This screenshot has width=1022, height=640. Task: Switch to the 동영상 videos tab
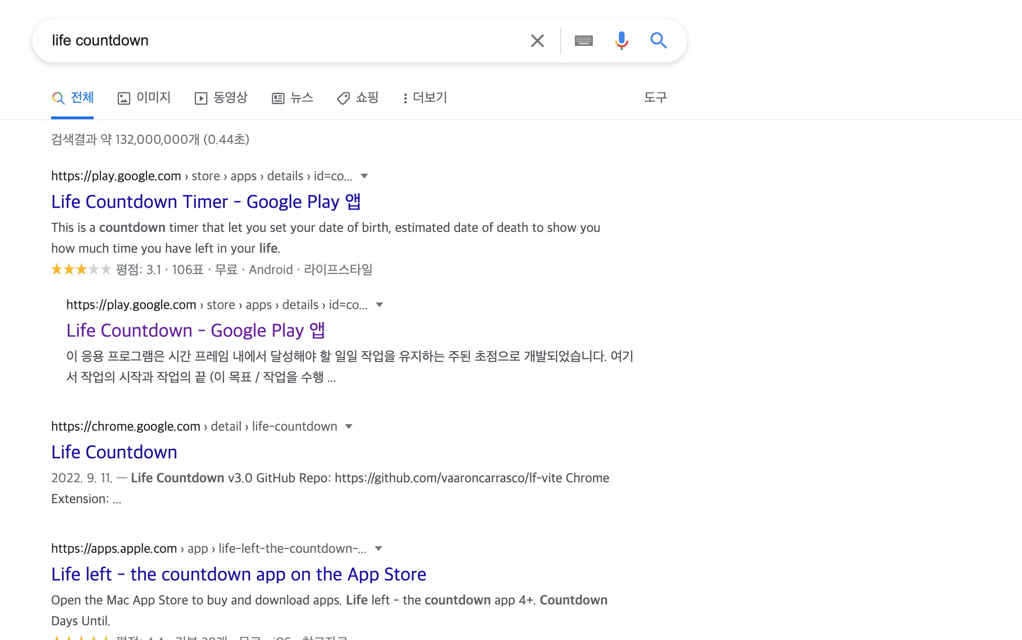tap(221, 98)
